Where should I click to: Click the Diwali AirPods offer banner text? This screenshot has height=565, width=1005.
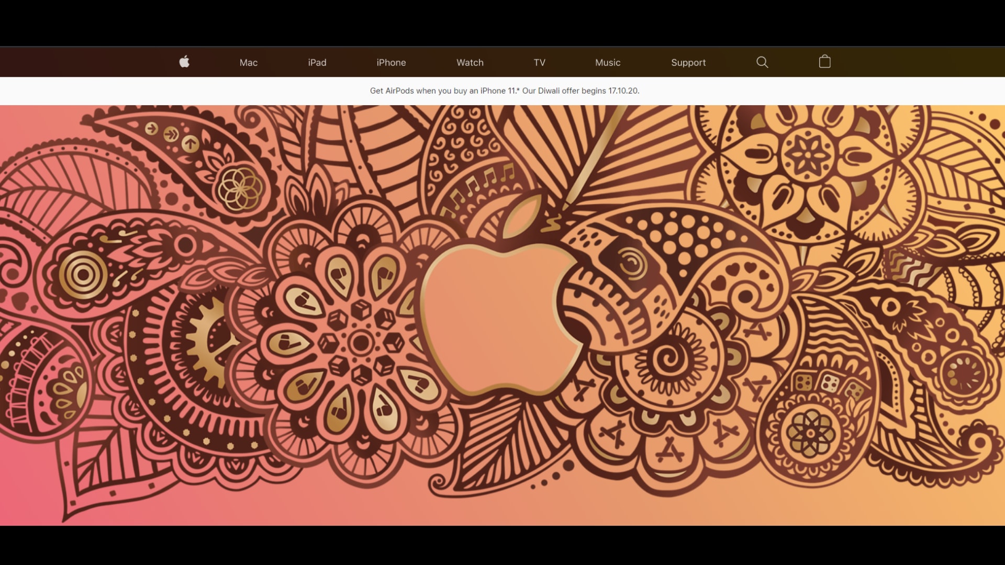pyautogui.click(x=505, y=91)
